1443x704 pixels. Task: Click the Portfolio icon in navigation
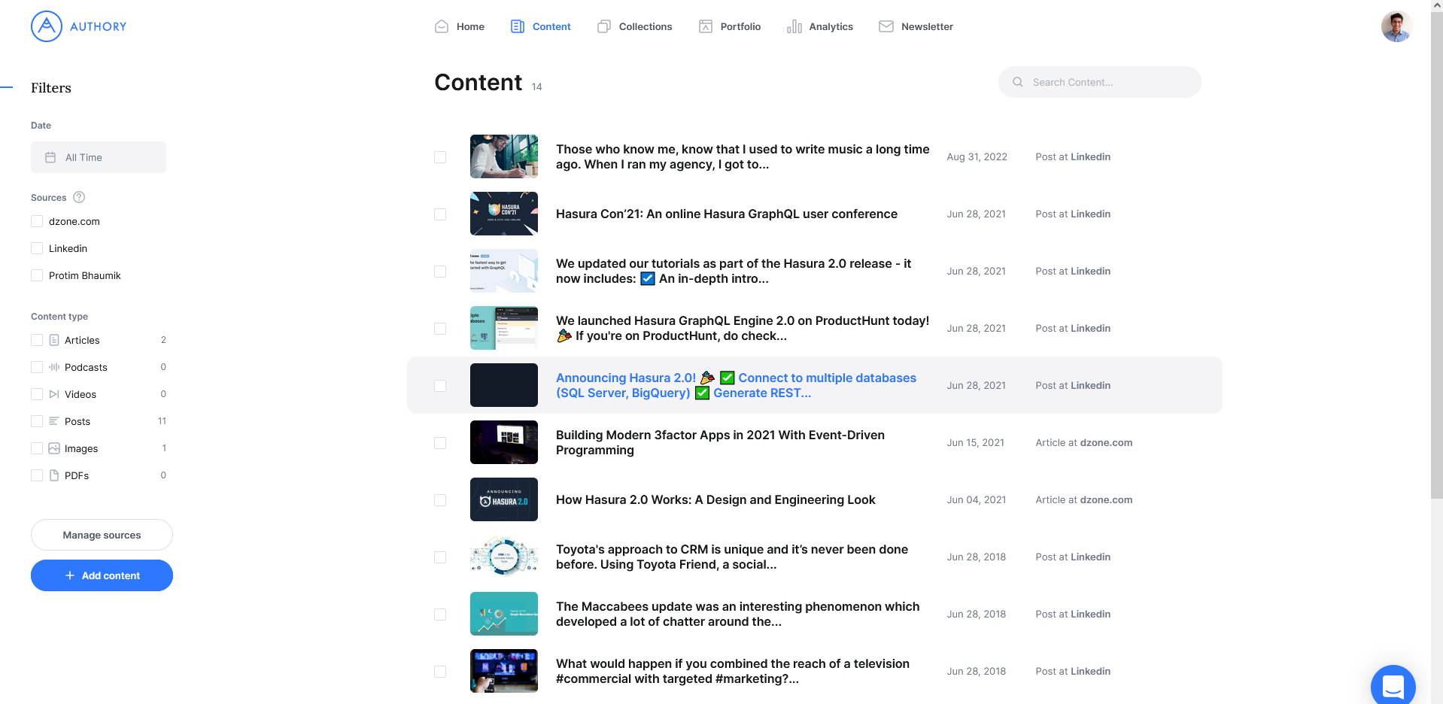click(x=705, y=26)
